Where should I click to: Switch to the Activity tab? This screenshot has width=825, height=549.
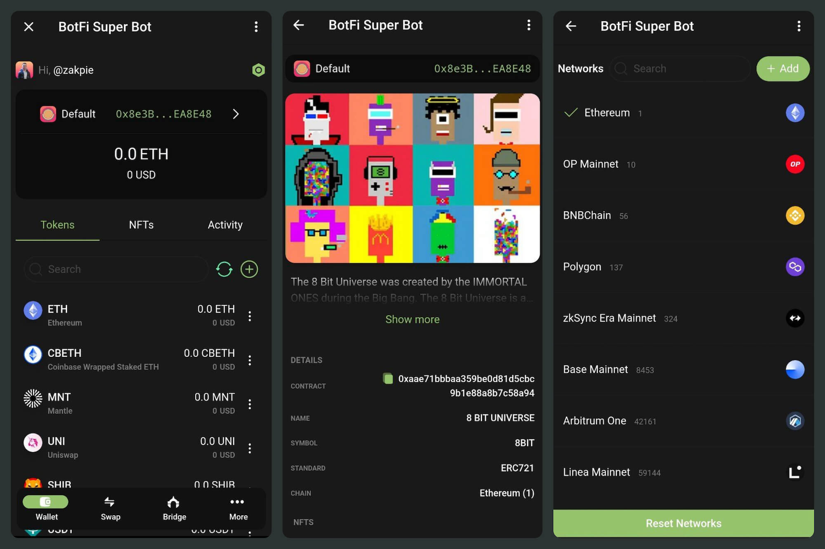click(225, 225)
